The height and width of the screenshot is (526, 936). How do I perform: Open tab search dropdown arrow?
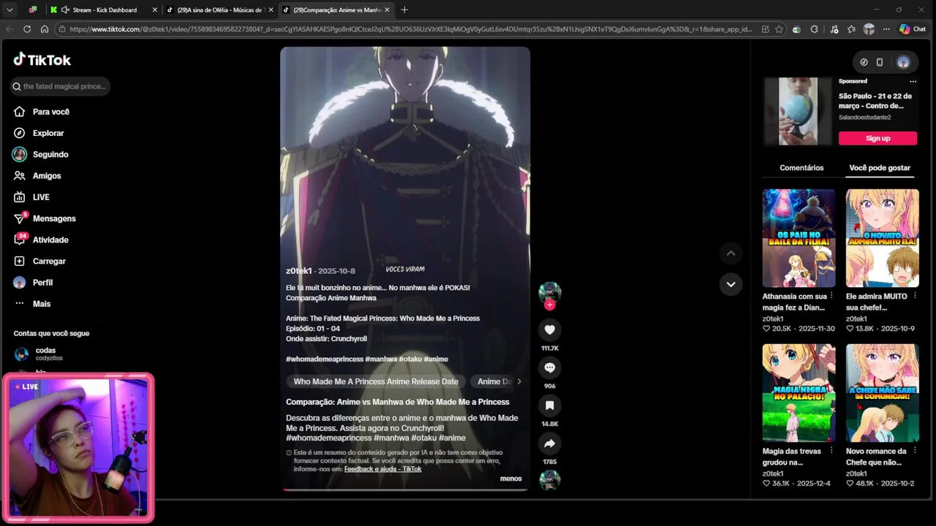point(10,9)
